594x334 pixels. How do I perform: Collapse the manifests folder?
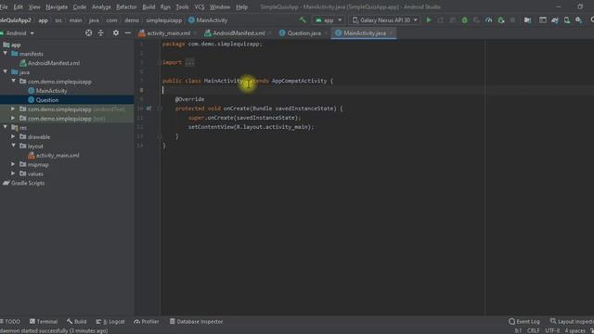pos(6,54)
